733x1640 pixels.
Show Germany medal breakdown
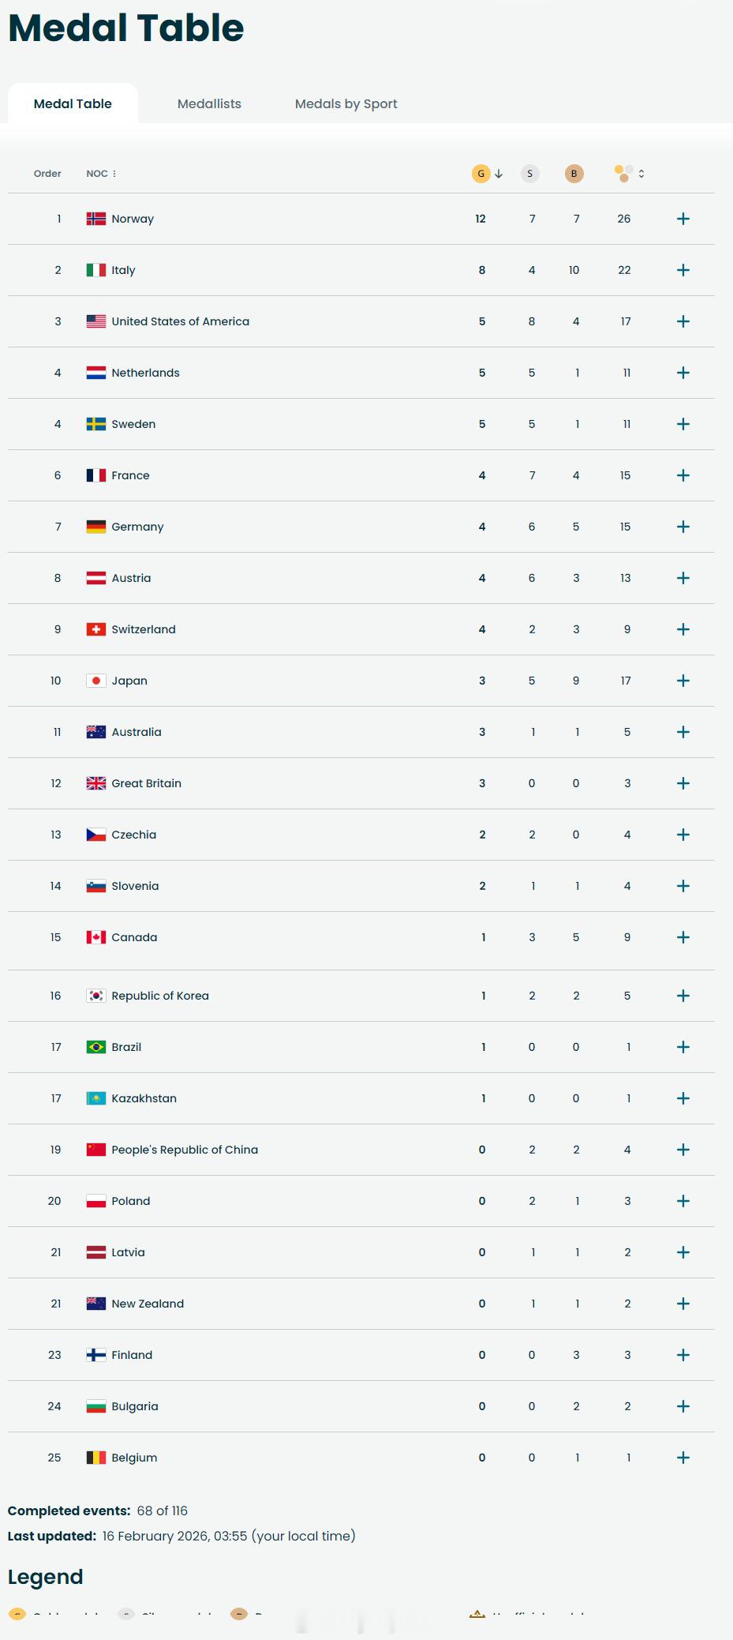pos(683,527)
